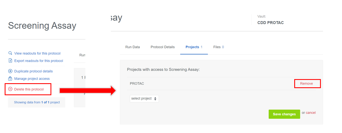Image resolution: width=342 pixels, height=133 pixels.
Task: Select the Projects 1 tab
Action: click(194, 47)
